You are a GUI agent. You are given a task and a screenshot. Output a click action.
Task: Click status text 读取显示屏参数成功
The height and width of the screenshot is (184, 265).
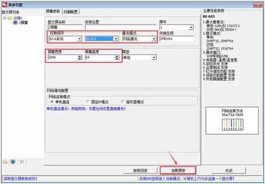20,179
